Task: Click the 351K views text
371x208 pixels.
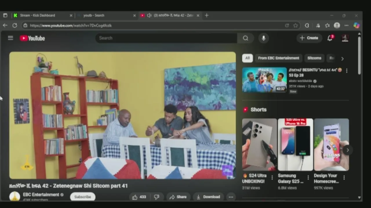Action: [x=297, y=86]
